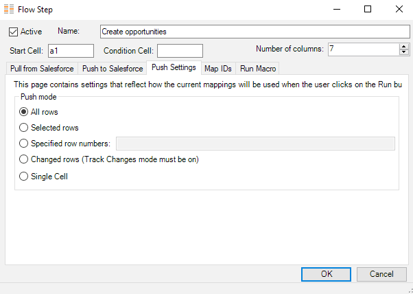Click the Start Cell input field
The image size is (413, 294).
pos(71,51)
